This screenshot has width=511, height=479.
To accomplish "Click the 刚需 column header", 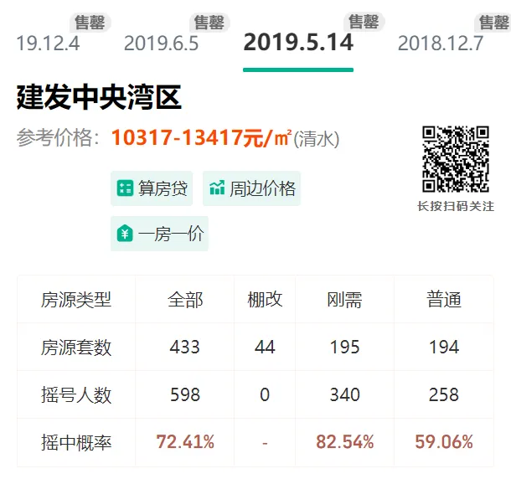I will point(344,300).
